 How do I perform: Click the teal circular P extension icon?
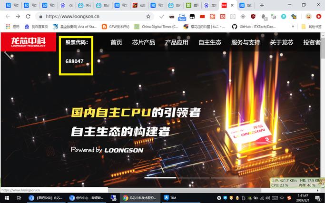[284, 17]
